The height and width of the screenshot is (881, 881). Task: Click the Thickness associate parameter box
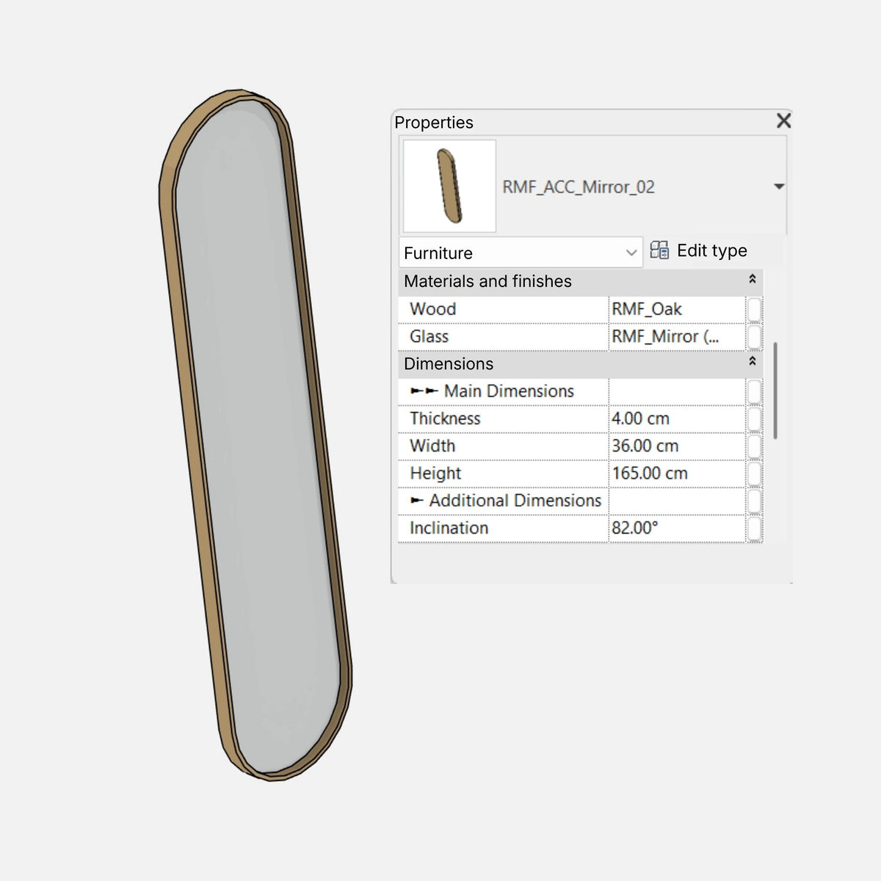pyautogui.click(x=755, y=419)
